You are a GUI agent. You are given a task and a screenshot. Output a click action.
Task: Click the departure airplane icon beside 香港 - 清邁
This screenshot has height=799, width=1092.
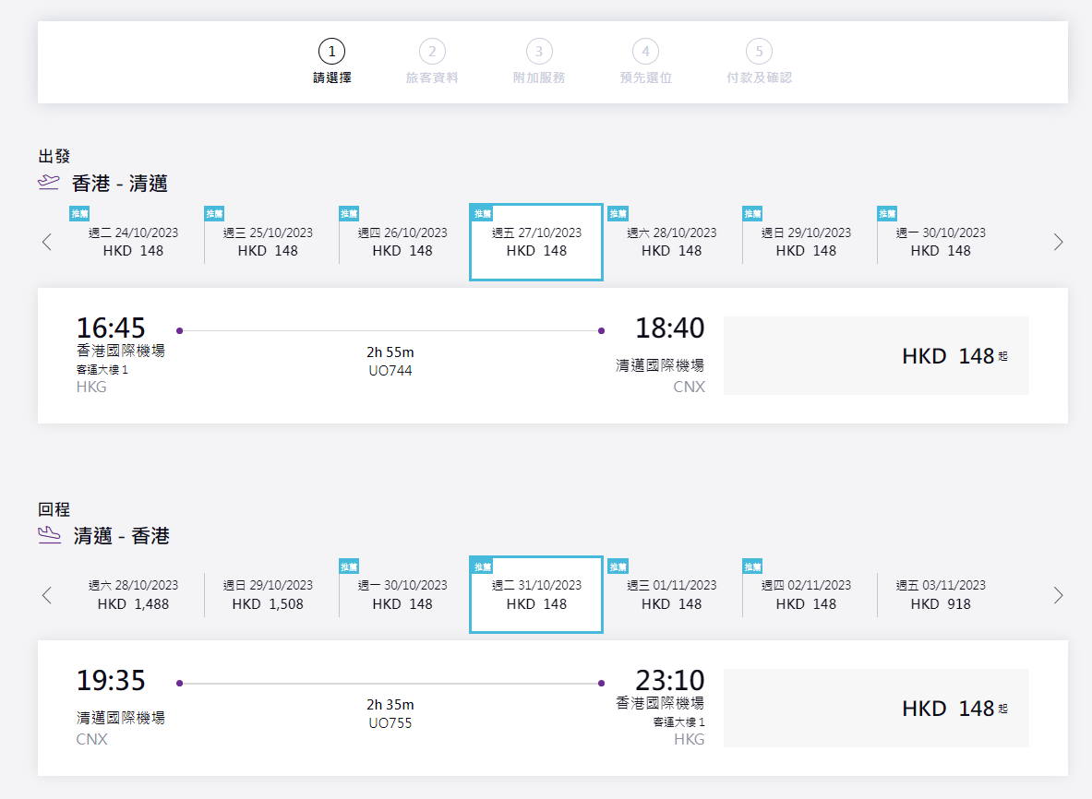pos(47,184)
